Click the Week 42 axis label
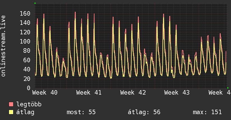Image resolution: width=231 pixels, height=120 pixels. coord(133,93)
